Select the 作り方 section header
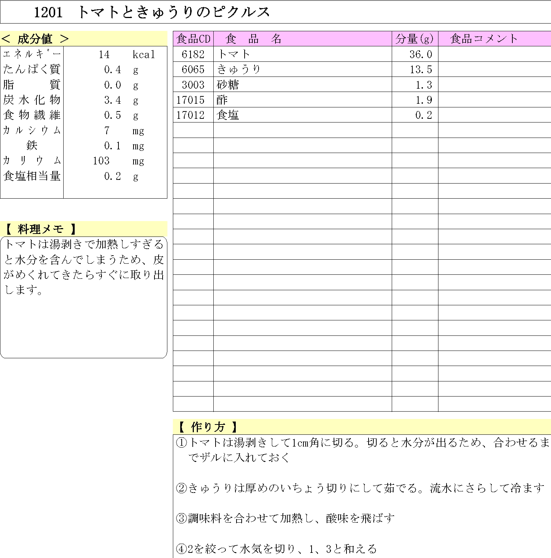551x558 pixels. 208,427
